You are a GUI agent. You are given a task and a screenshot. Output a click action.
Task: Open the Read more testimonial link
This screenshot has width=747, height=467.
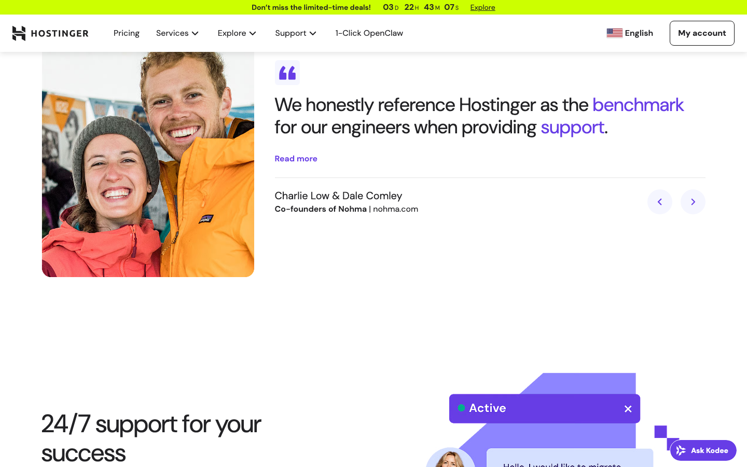coord(296,158)
